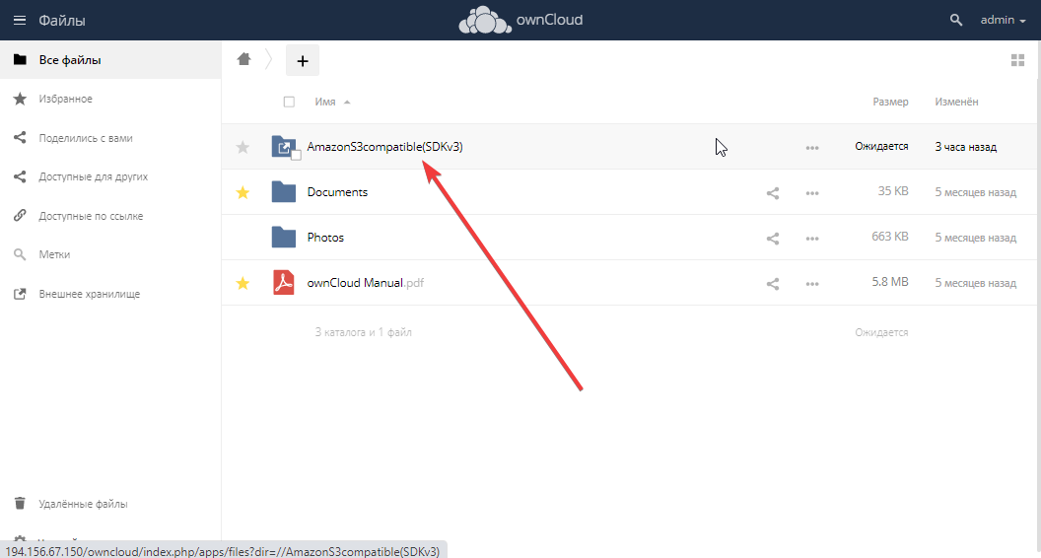Viewport: 1041px width, 558px height.
Task: Click the search magnifier icon
Action: pos(954,20)
